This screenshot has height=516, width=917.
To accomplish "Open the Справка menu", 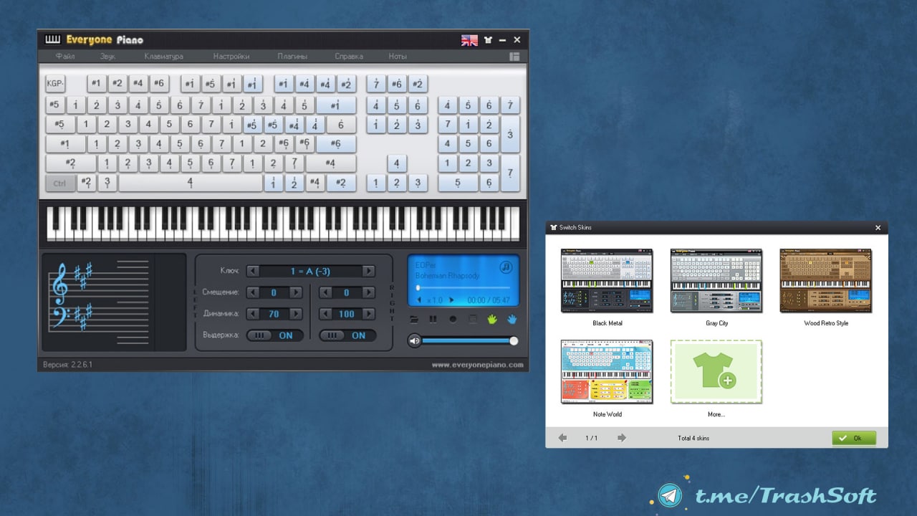I will coord(349,57).
